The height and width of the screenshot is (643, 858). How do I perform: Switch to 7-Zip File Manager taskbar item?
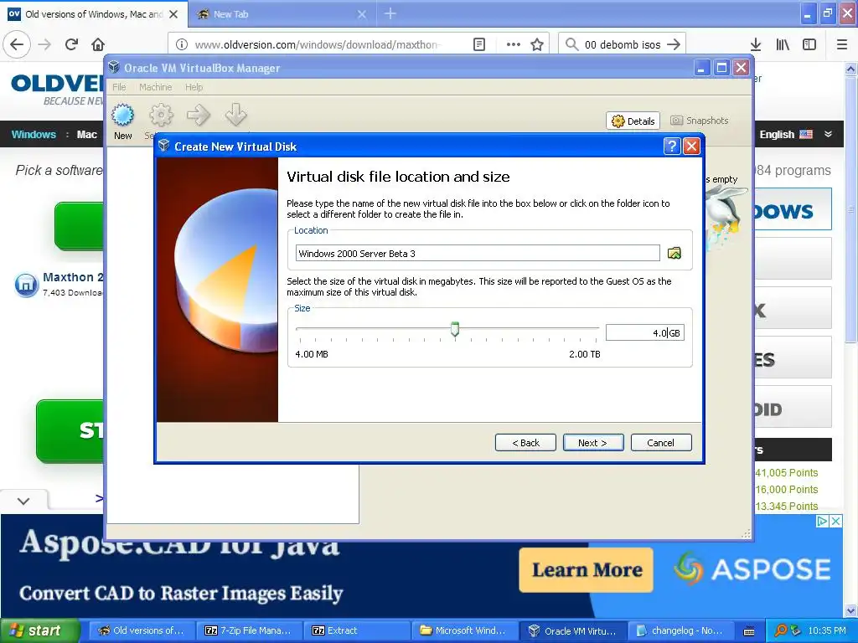(248, 630)
